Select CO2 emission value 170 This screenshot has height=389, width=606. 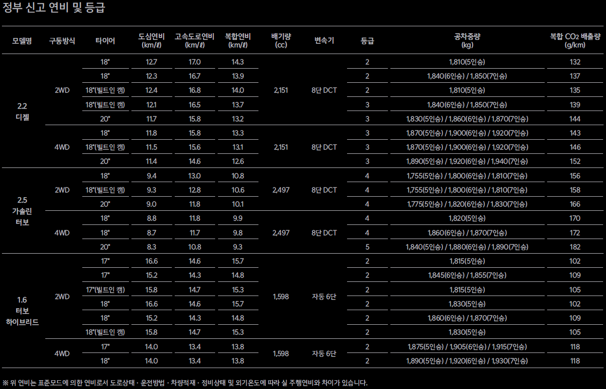click(575, 219)
